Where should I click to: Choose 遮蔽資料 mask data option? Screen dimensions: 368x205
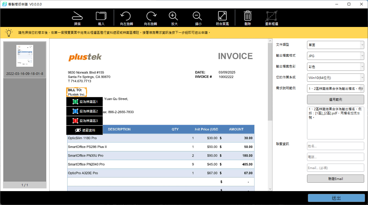click(x=85, y=130)
